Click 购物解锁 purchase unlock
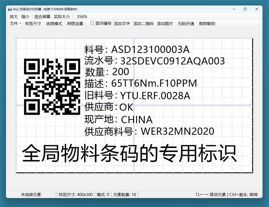The width and height of the screenshot is (269, 207). (x=207, y=24)
